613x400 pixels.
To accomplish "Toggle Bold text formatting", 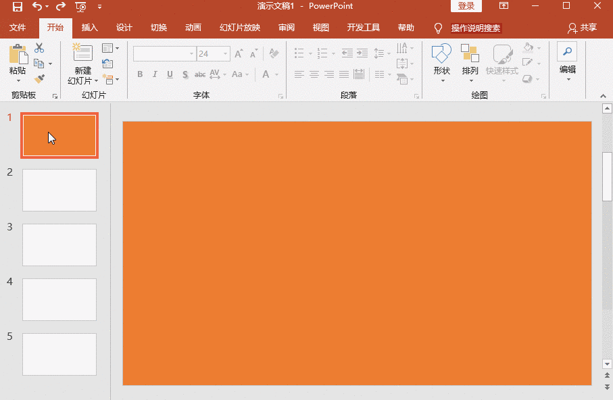I will point(140,74).
